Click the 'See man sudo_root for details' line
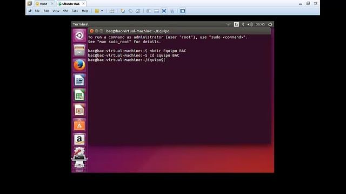 124,42
